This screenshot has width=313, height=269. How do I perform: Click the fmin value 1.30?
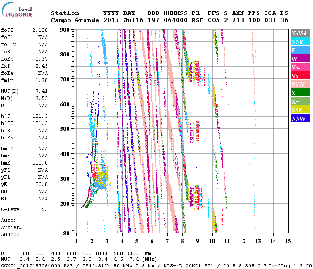coord(42,80)
